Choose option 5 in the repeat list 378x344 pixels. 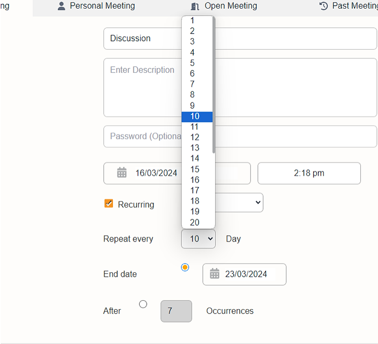197,63
